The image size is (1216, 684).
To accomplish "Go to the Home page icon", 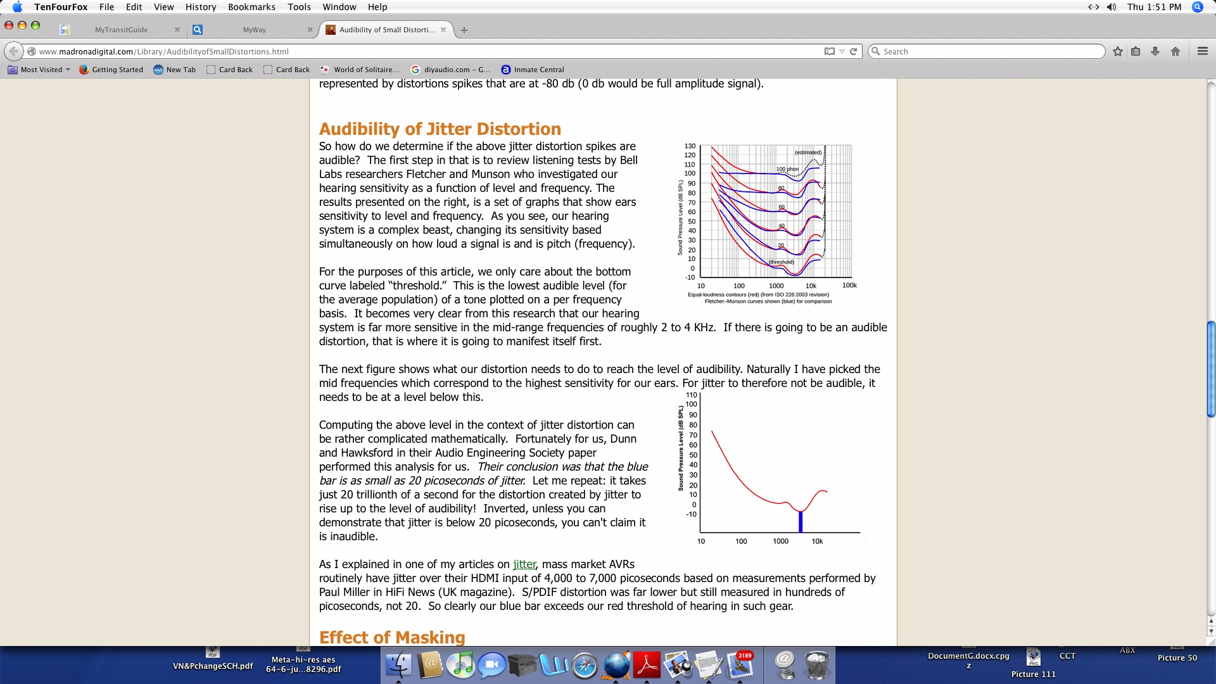I will tap(1175, 51).
